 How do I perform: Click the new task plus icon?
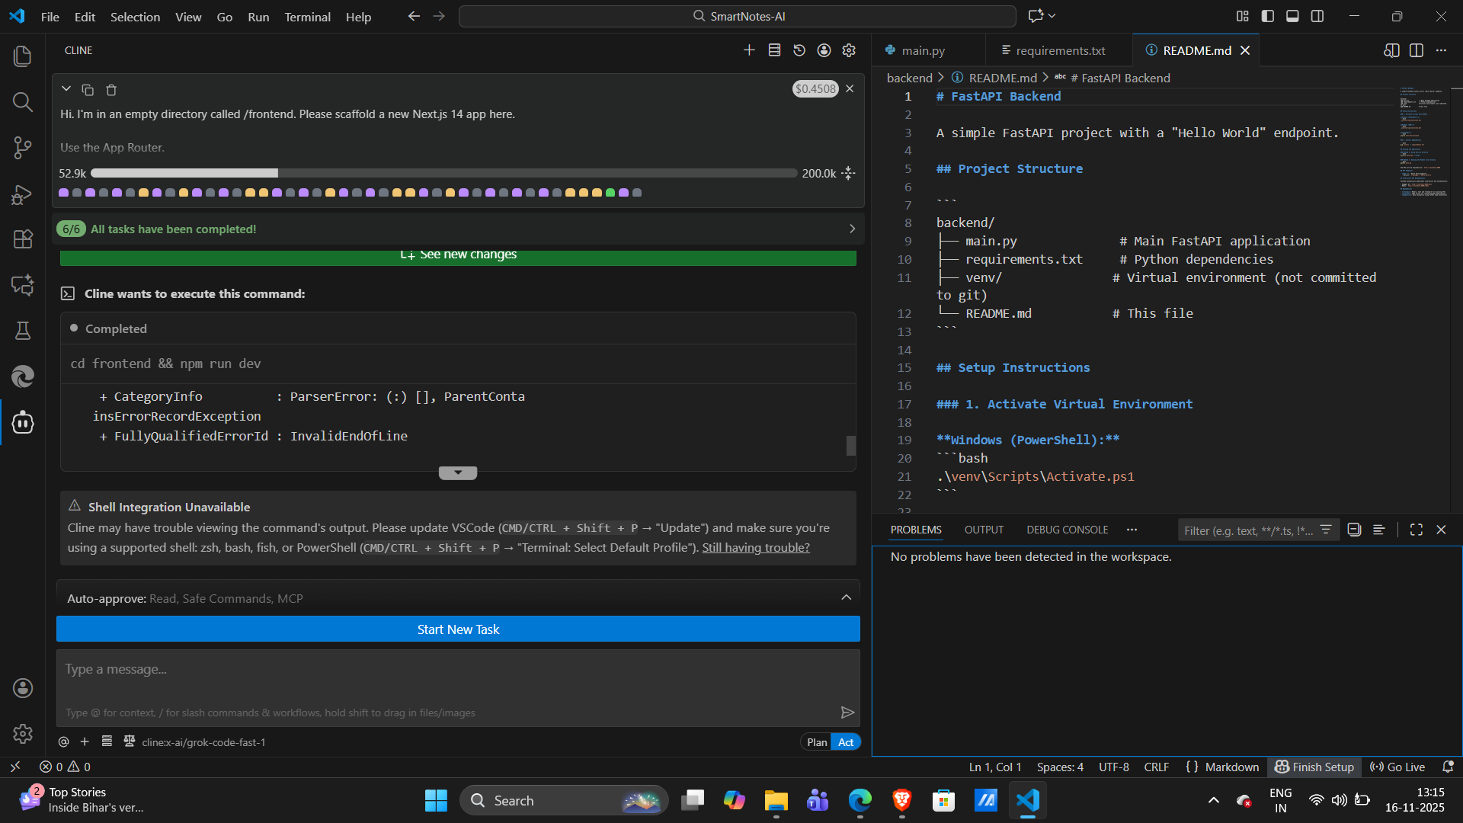point(749,50)
